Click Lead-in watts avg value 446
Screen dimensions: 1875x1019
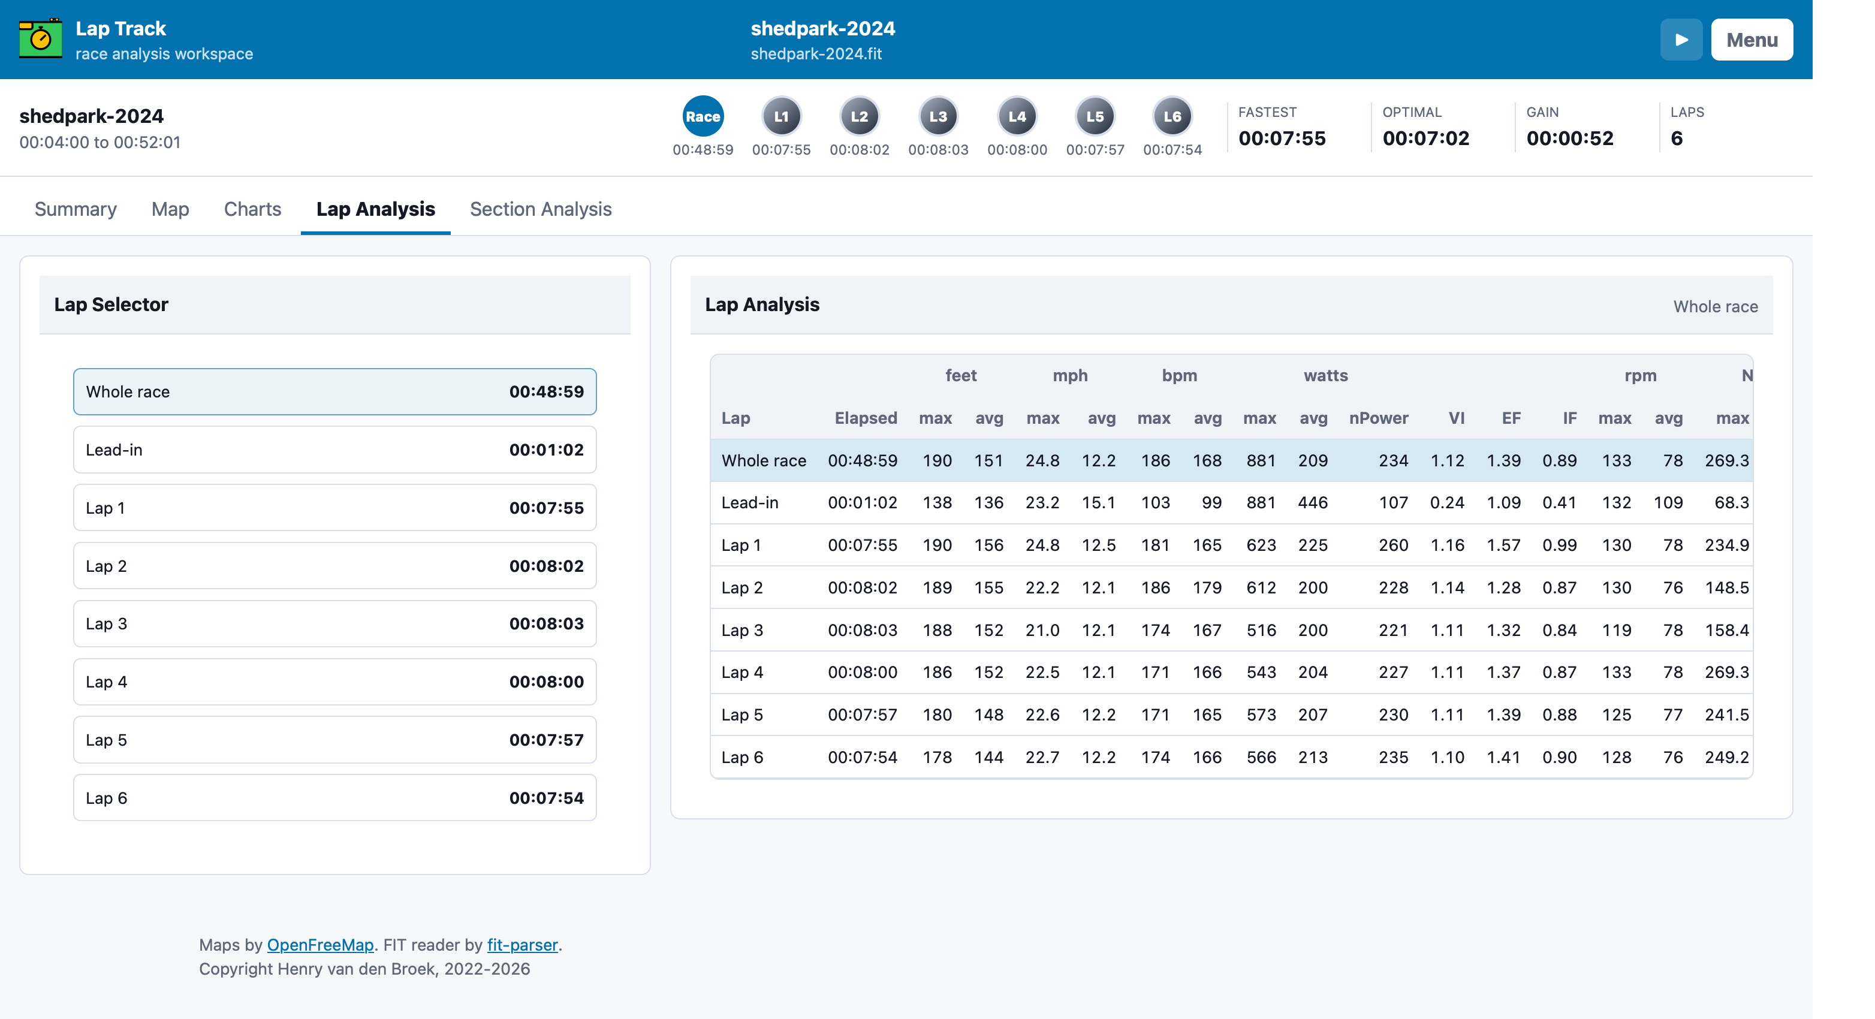tap(1312, 503)
